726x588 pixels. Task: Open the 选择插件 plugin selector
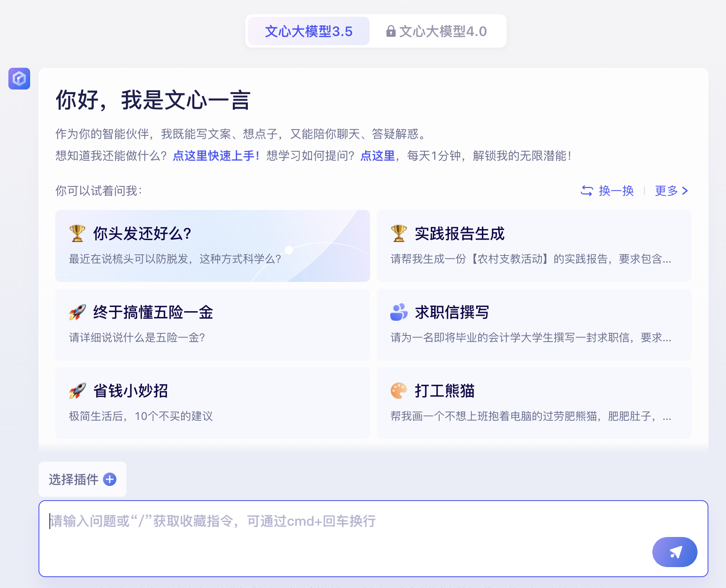point(82,479)
